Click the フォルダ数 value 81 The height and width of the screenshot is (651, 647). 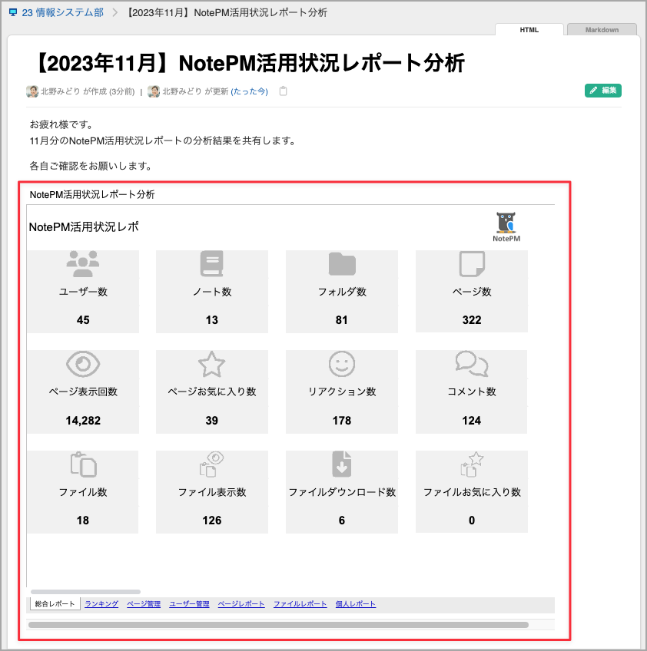click(342, 320)
